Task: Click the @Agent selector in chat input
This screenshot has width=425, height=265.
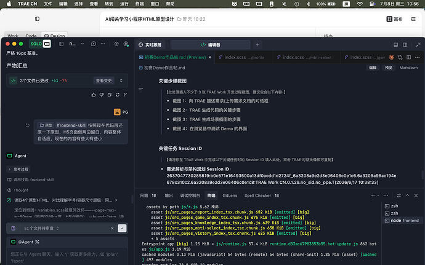Action: 25,242
